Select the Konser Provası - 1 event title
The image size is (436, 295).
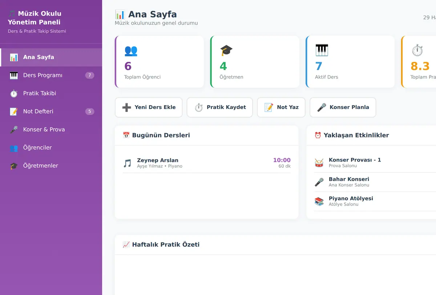[x=355, y=160]
